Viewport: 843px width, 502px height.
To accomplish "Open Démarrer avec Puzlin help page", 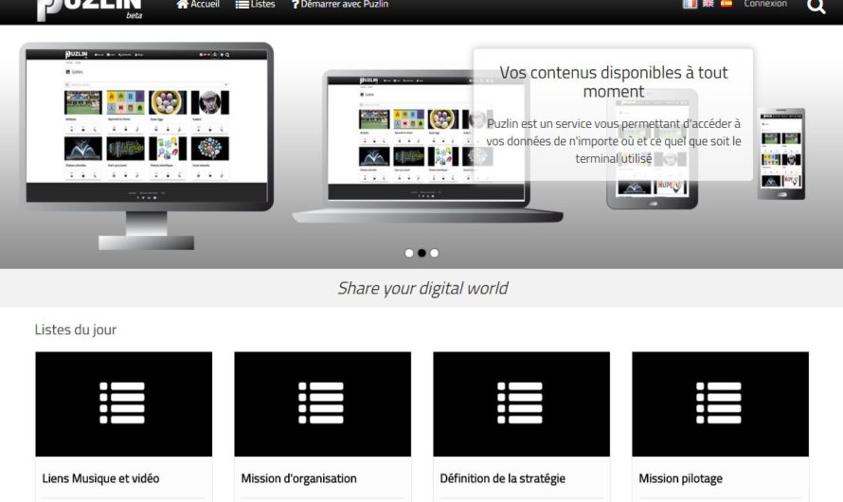I will pos(340,5).
